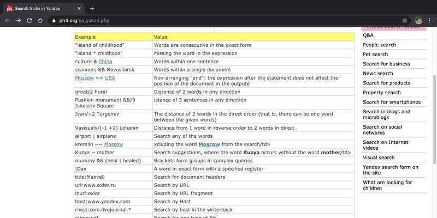This screenshot has height=218, width=437.
Task: Click 'Search any of the words' text
Action: (184, 136)
